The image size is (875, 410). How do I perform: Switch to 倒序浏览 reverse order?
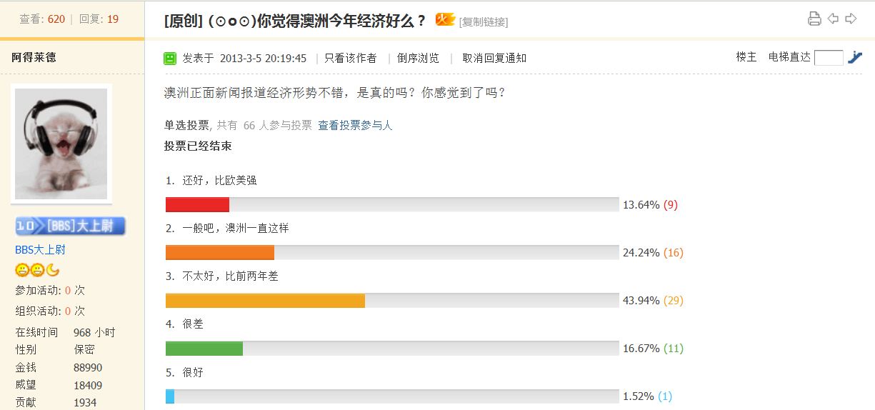click(x=418, y=59)
